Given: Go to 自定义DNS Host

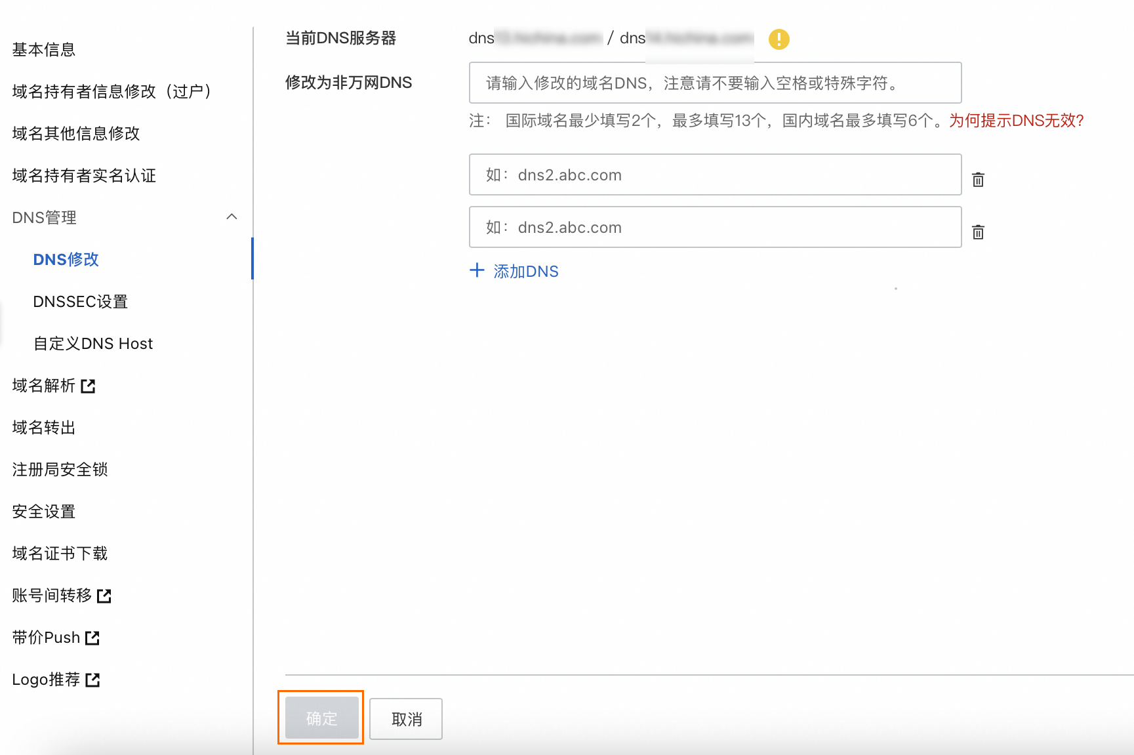Looking at the screenshot, I should (x=93, y=344).
